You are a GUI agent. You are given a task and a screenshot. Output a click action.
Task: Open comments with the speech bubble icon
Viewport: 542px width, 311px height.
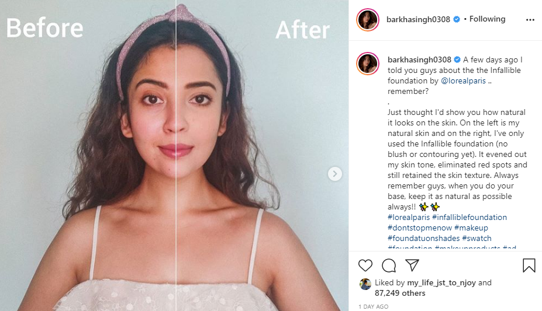click(x=389, y=265)
